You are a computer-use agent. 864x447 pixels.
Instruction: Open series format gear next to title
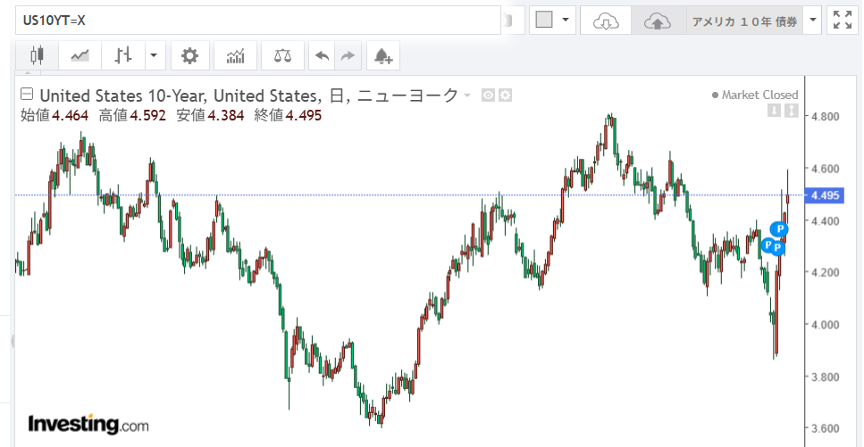pyautogui.click(x=506, y=95)
